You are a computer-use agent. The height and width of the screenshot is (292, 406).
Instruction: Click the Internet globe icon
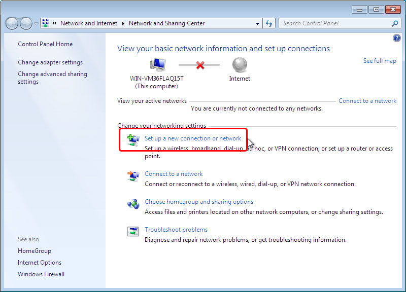click(240, 65)
